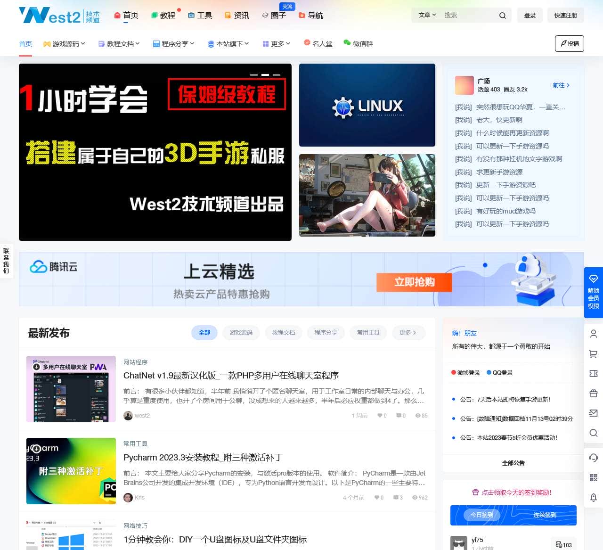Open customer service headset icon
The height and width of the screenshot is (550, 603).
pyautogui.click(x=594, y=458)
